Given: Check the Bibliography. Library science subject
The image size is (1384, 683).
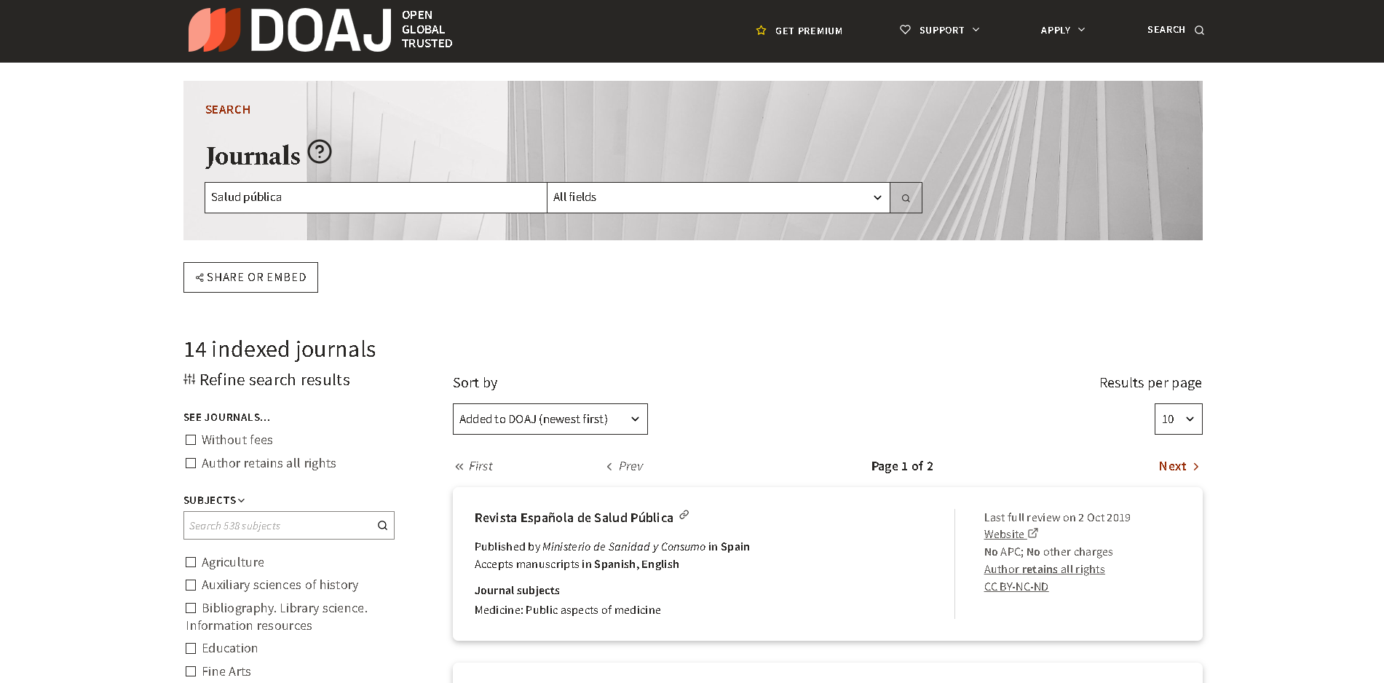Looking at the screenshot, I should click(x=191, y=608).
